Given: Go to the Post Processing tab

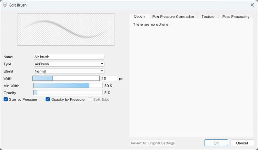Looking at the screenshot, I should tap(236, 16).
